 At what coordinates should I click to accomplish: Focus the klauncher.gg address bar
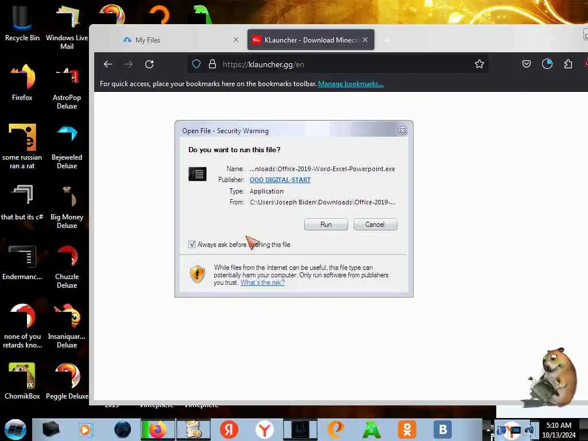point(338,64)
